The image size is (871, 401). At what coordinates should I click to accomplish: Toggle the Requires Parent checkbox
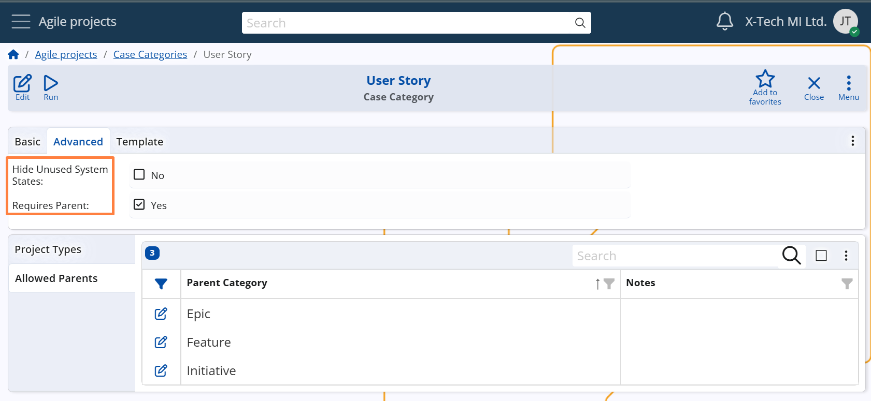click(139, 204)
